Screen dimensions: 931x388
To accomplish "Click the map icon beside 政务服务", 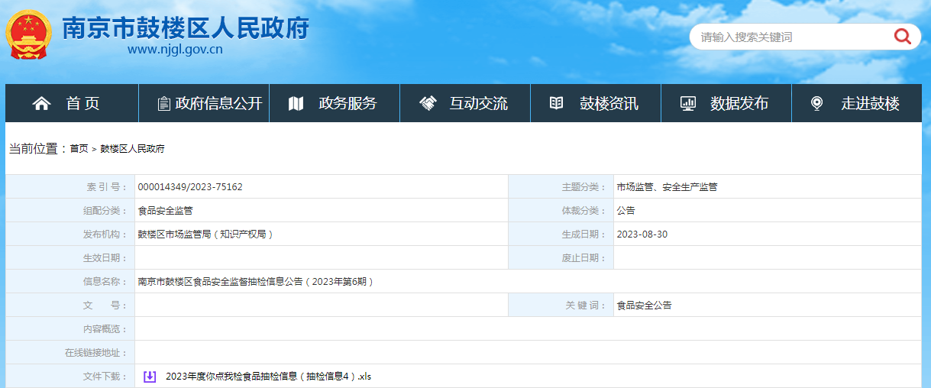I will coord(296,103).
